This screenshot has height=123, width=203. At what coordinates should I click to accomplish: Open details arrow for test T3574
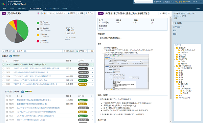point(92,76)
